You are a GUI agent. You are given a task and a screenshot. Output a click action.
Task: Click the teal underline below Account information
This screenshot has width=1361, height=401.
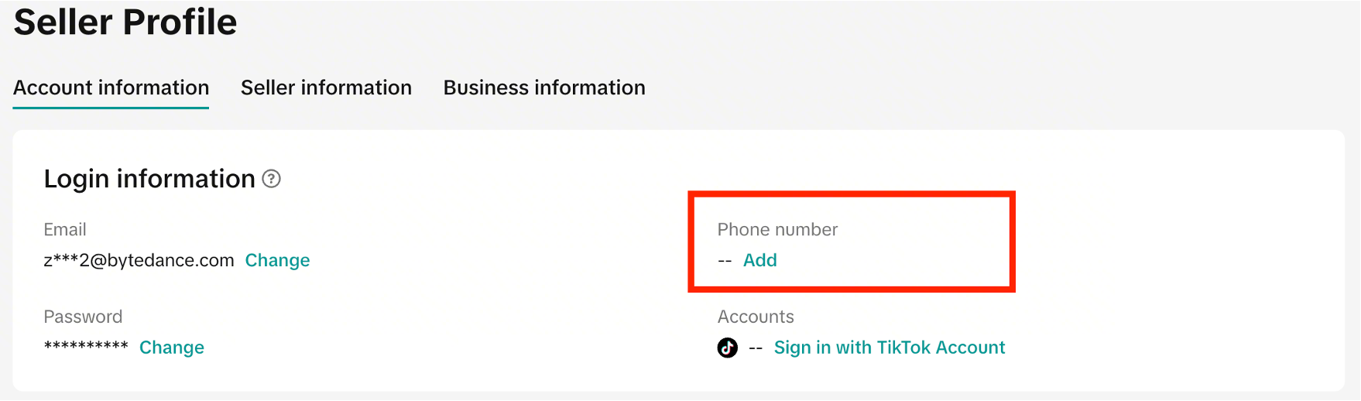coord(111,108)
